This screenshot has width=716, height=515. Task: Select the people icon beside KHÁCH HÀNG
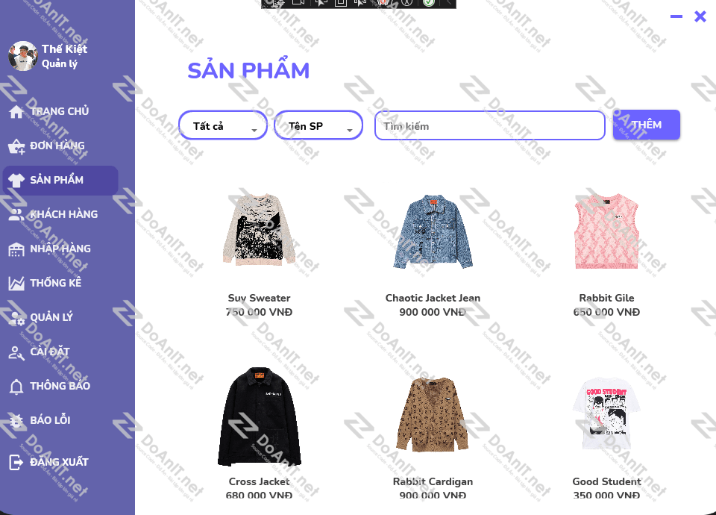pyautogui.click(x=16, y=215)
